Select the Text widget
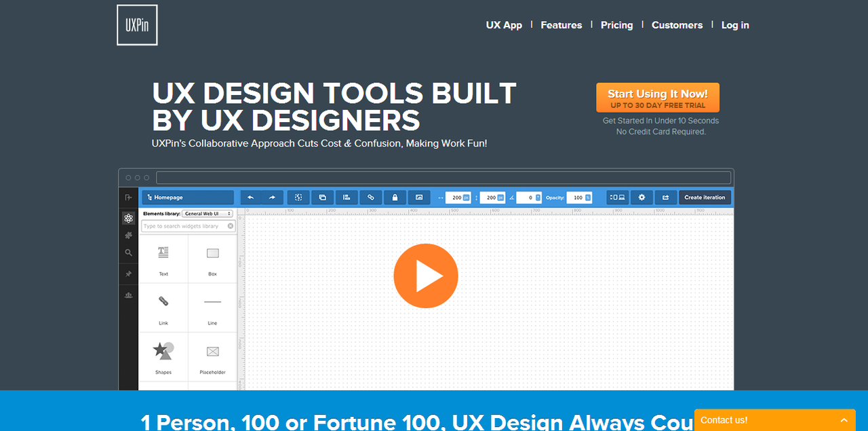This screenshot has width=868, height=431. pyautogui.click(x=163, y=260)
